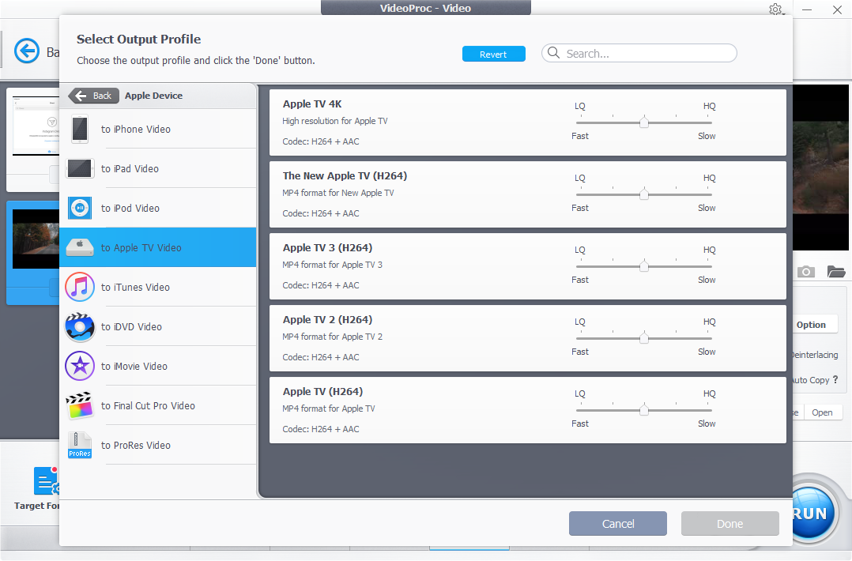Screen dimensions: 852x561
Task: Select to Final Cut Pro Video category
Action: [157, 405]
